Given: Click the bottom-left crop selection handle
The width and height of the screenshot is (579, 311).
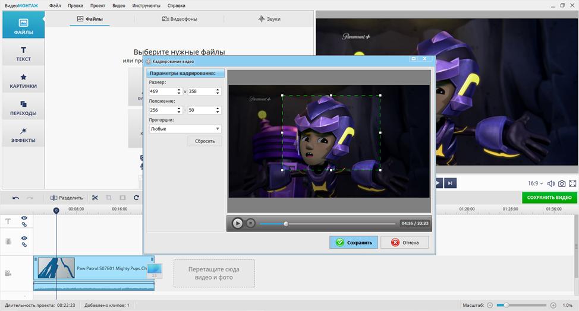Looking at the screenshot, I should click(x=282, y=170).
